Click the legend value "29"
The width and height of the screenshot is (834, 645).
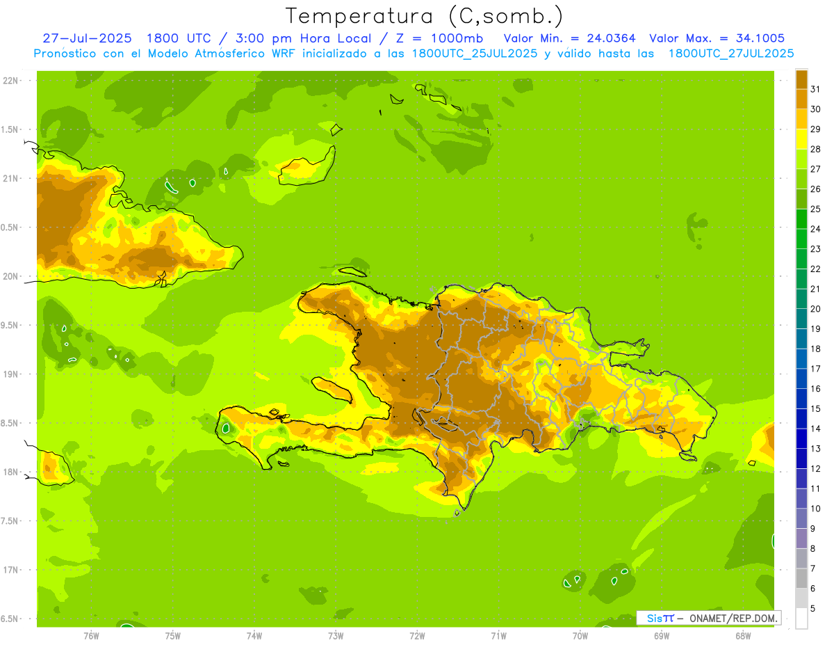(816, 129)
